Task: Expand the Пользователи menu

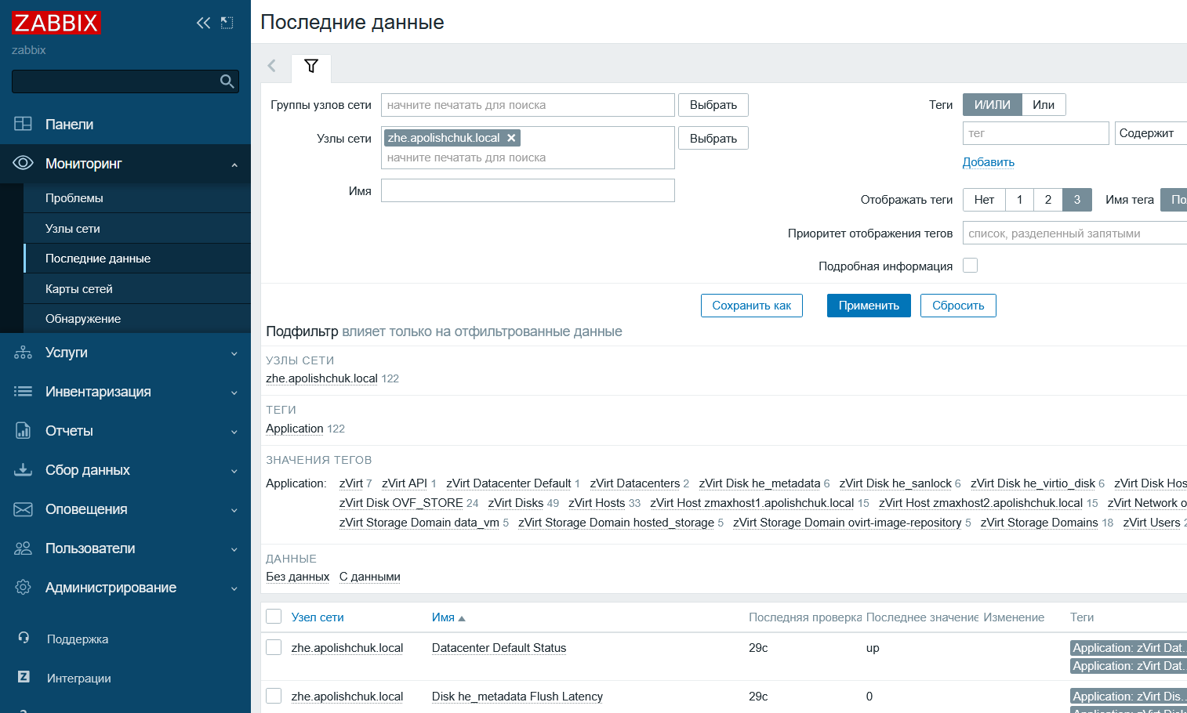Action: tap(234, 549)
